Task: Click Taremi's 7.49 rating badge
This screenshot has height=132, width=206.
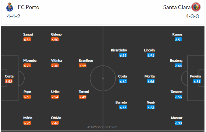Action: tap(82, 97)
